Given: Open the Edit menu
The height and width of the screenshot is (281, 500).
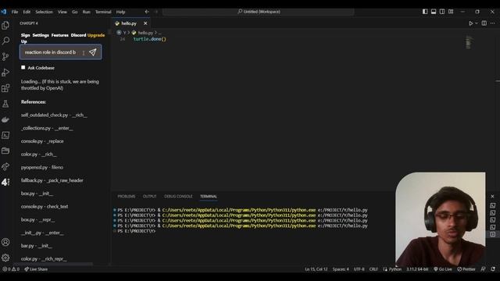Looking at the screenshot, I should coord(27,12).
